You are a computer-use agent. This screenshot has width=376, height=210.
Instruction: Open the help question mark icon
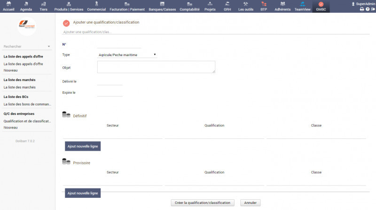(x=368, y=9)
